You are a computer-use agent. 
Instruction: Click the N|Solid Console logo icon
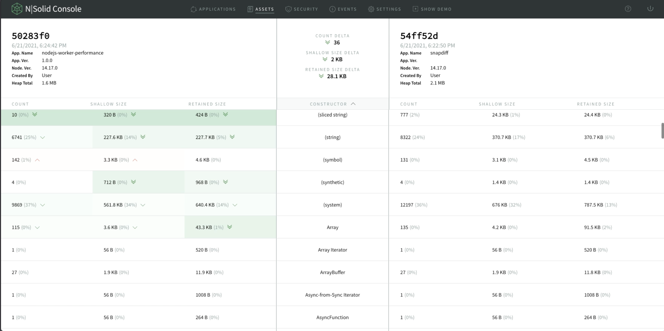pyautogui.click(x=17, y=9)
